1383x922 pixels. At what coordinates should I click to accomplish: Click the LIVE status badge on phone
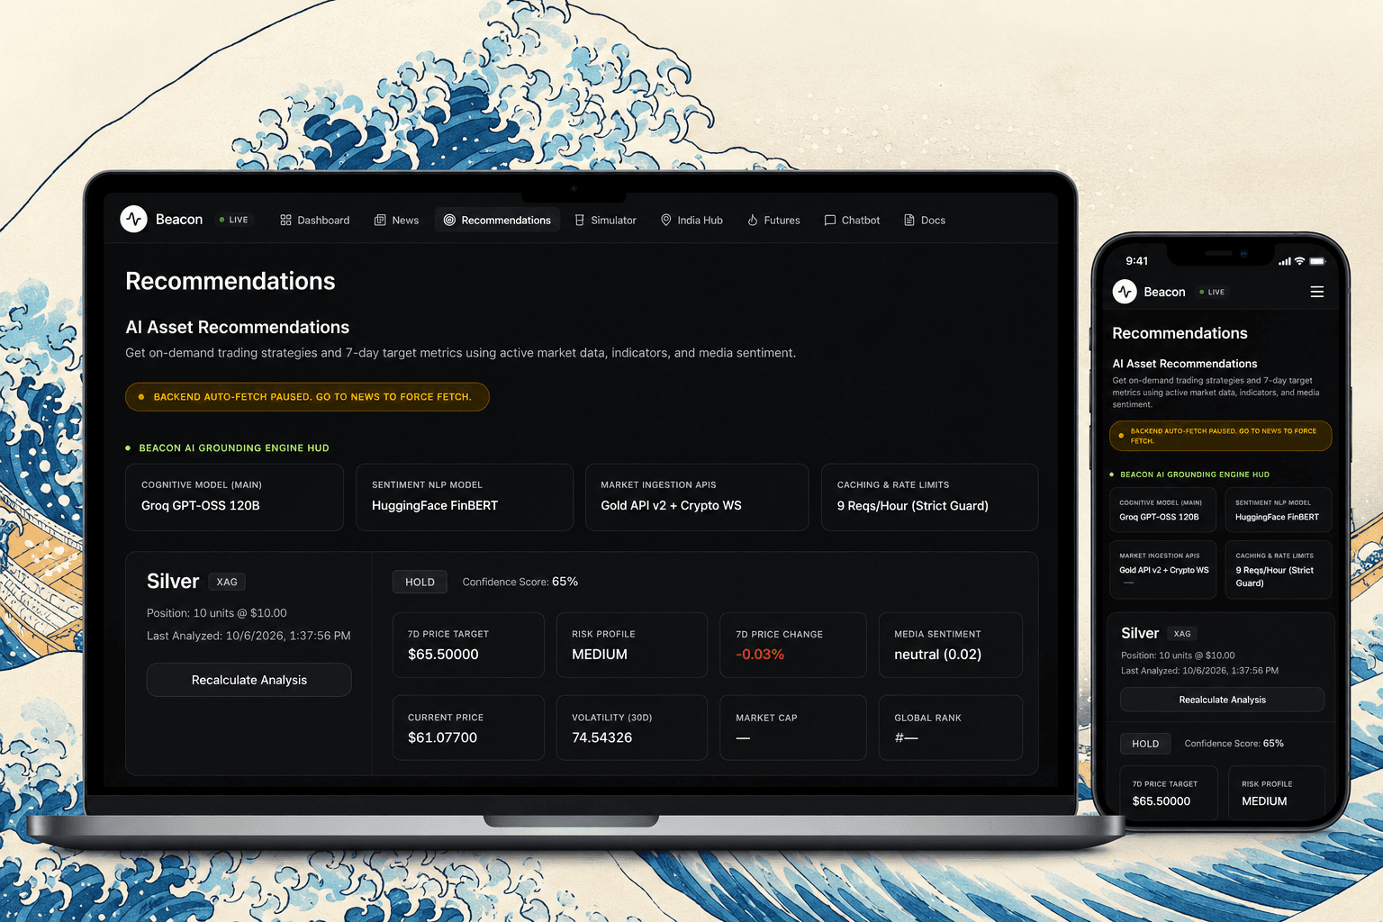click(x=1212, y=292)
